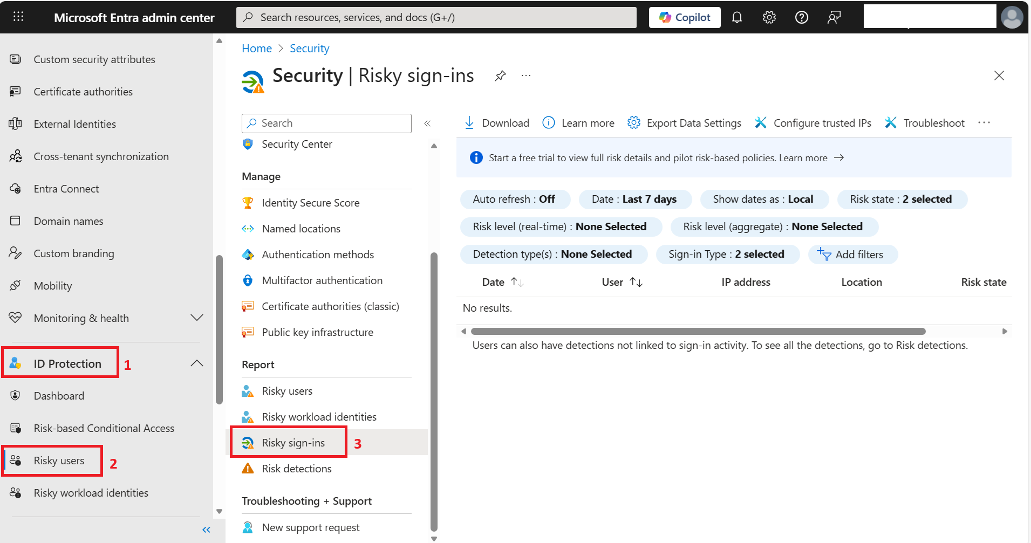Close the Risky sign-ins blade
1031x543 pixels.
click(999, 75)
